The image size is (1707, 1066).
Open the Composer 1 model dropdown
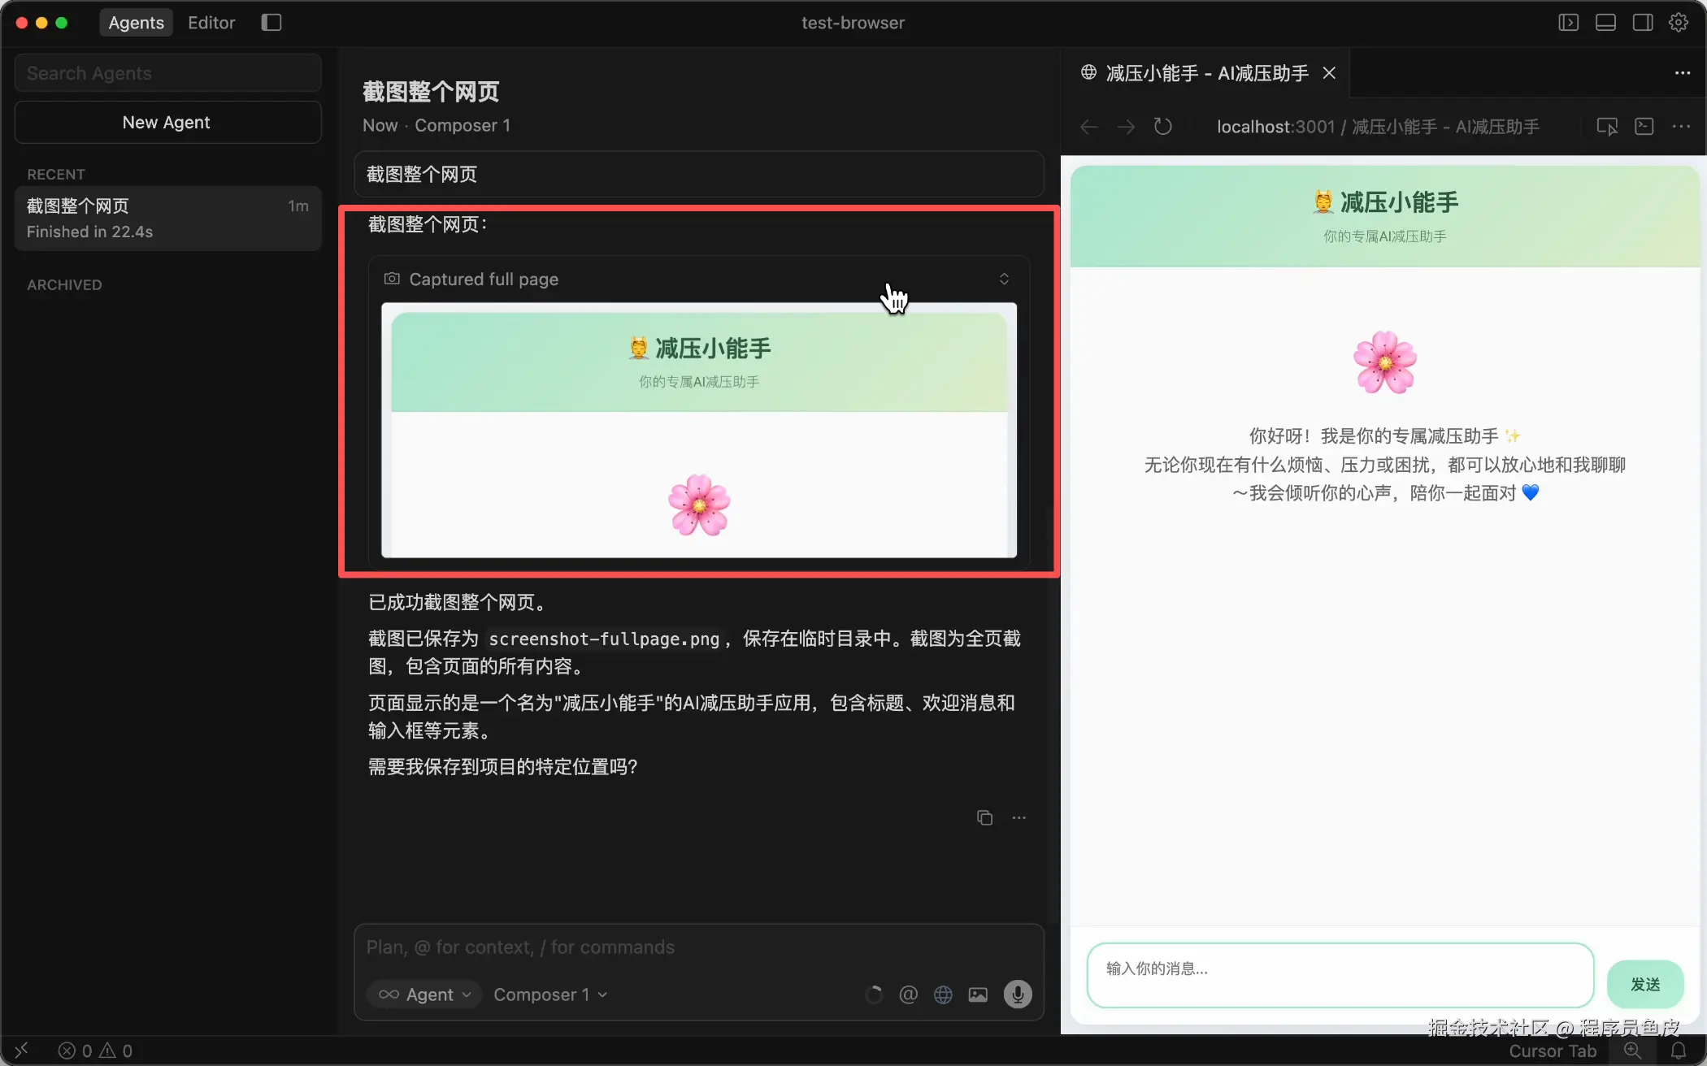click(x=550, y=994)
